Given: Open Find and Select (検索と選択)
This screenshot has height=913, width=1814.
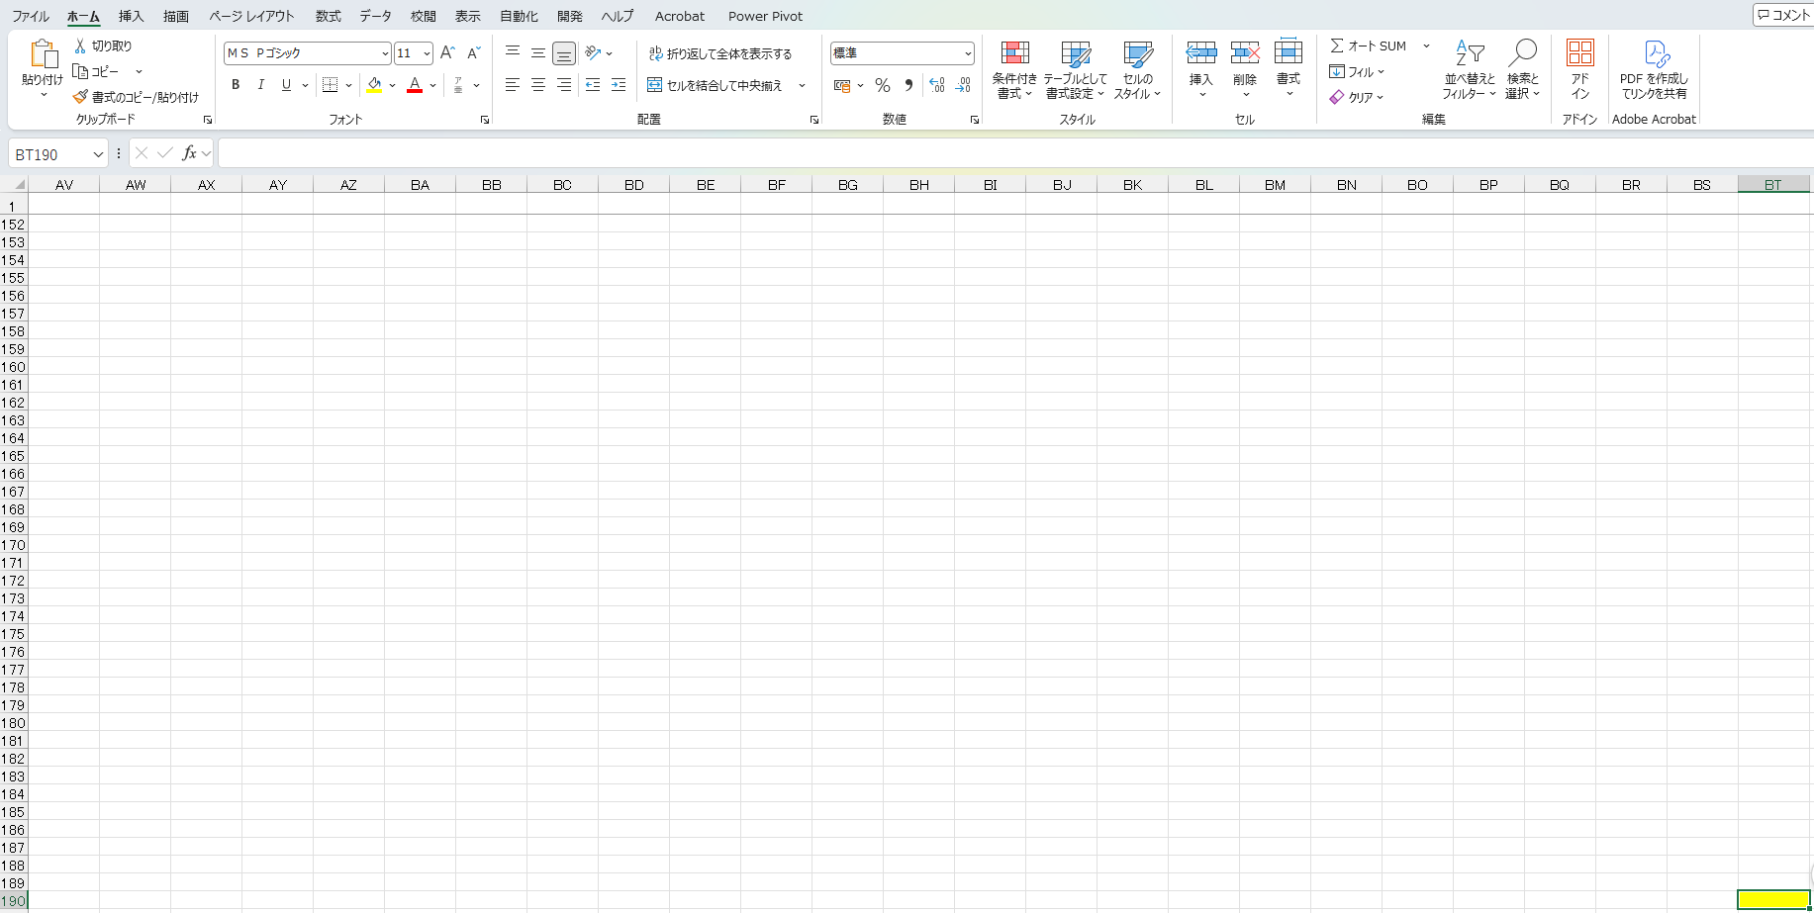Looking at the screenshot, I should [x=1522, y=69].
